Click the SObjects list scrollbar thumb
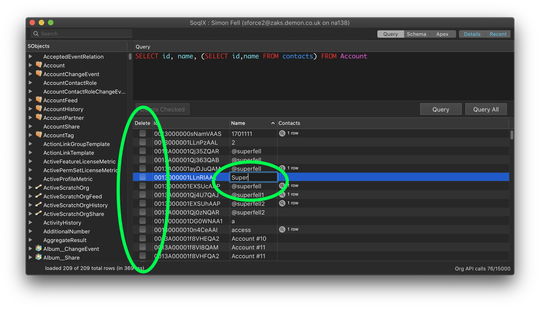 tap(130, 57)
